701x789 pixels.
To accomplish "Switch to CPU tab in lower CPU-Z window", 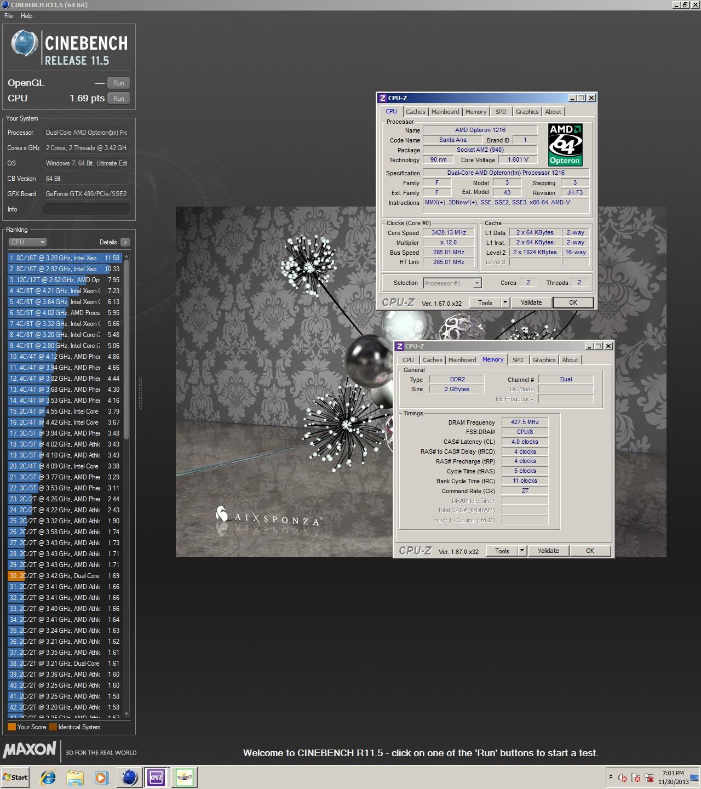I will (409, 360).
